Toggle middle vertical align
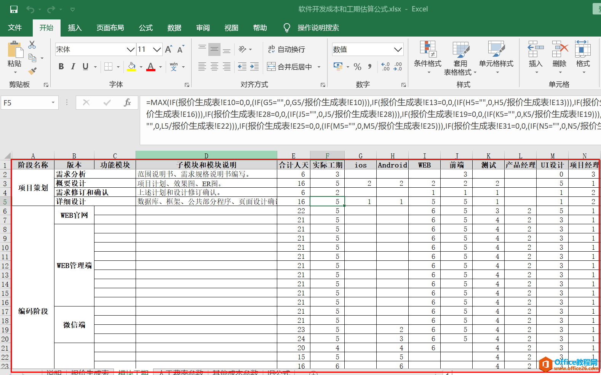The image size is (601, 375). pyautogui.click(x=214, y=49)
